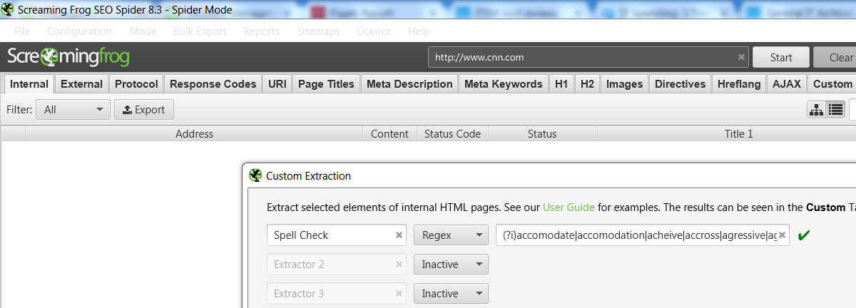Switch to the Meta Keywords tab
This screenshot has height=308, width=856.
503,83
